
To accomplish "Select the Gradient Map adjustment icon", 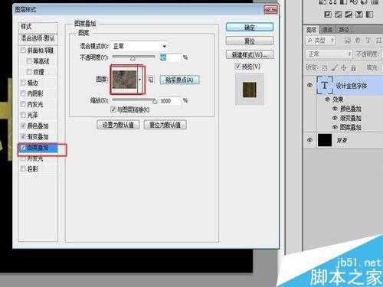I will point(370,14).
